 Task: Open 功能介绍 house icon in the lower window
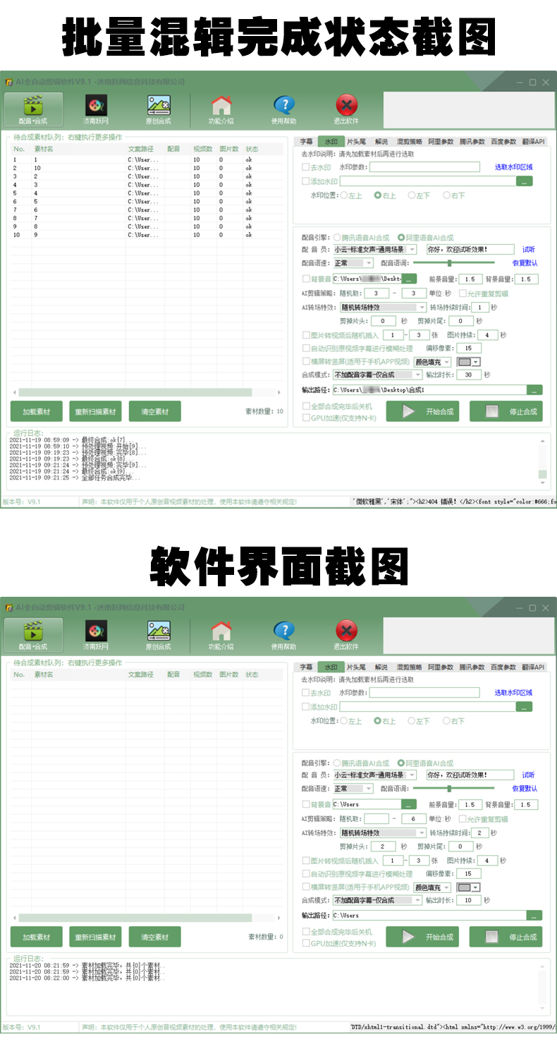221,633
